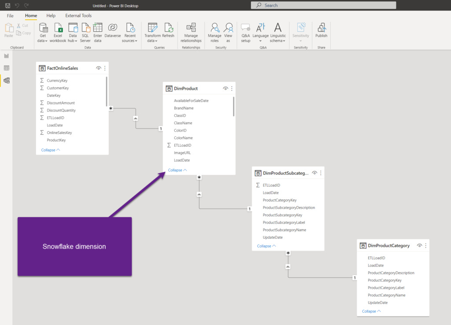Click the Search box in title bar
Screen dimensions: 451x325
(x=323, y=5)
